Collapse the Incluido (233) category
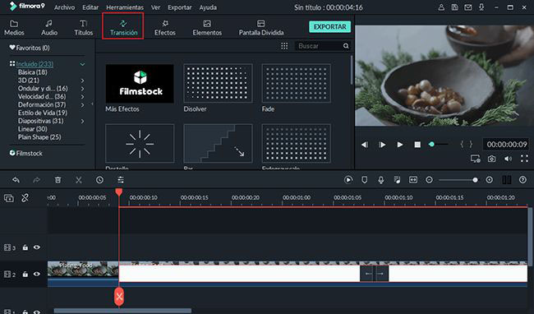This screenshot has width=534, height=314. pyautogui.click(x=82, y=64)
